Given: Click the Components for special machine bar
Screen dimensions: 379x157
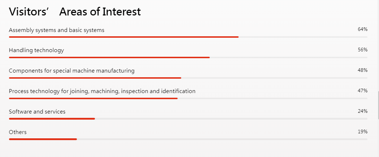Looking at the screenshot, I should (x=95, y=78).
